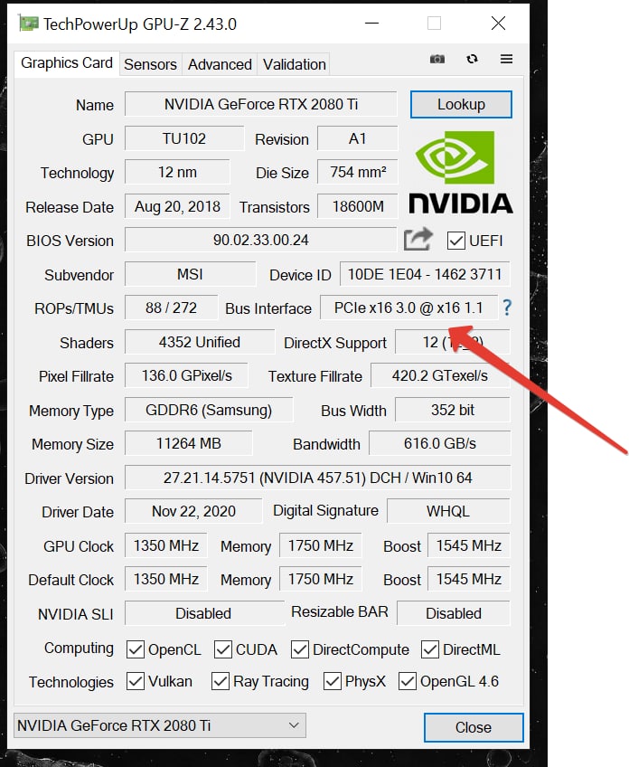This screenshot has width=629, height=767.
Task: Click the BIOS share/export arrow icon
Action: (x=418, y=239)
